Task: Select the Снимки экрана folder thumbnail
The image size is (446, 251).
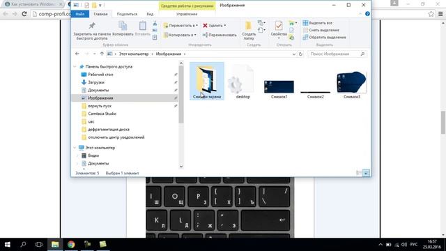Action: [207, 81]
